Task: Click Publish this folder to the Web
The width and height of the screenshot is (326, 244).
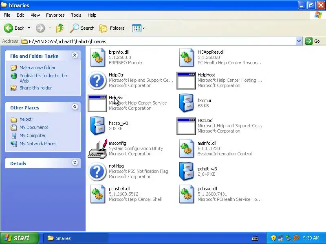Action: 43,78
